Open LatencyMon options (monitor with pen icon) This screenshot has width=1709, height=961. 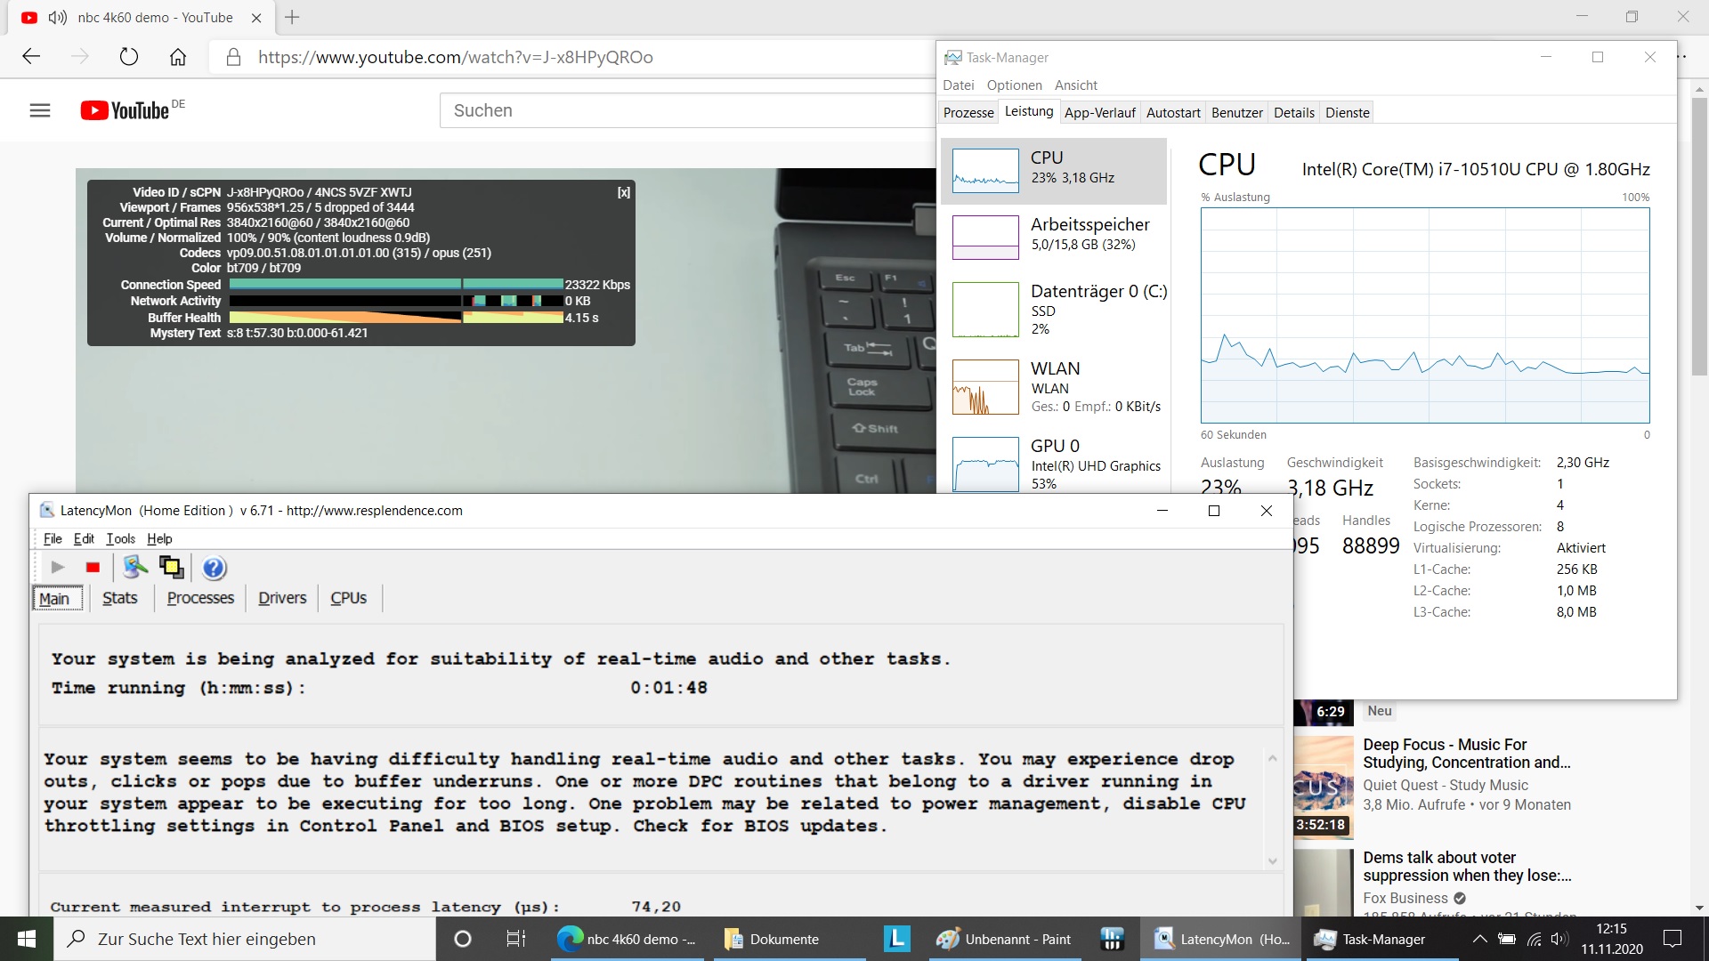tap(135, 567)
